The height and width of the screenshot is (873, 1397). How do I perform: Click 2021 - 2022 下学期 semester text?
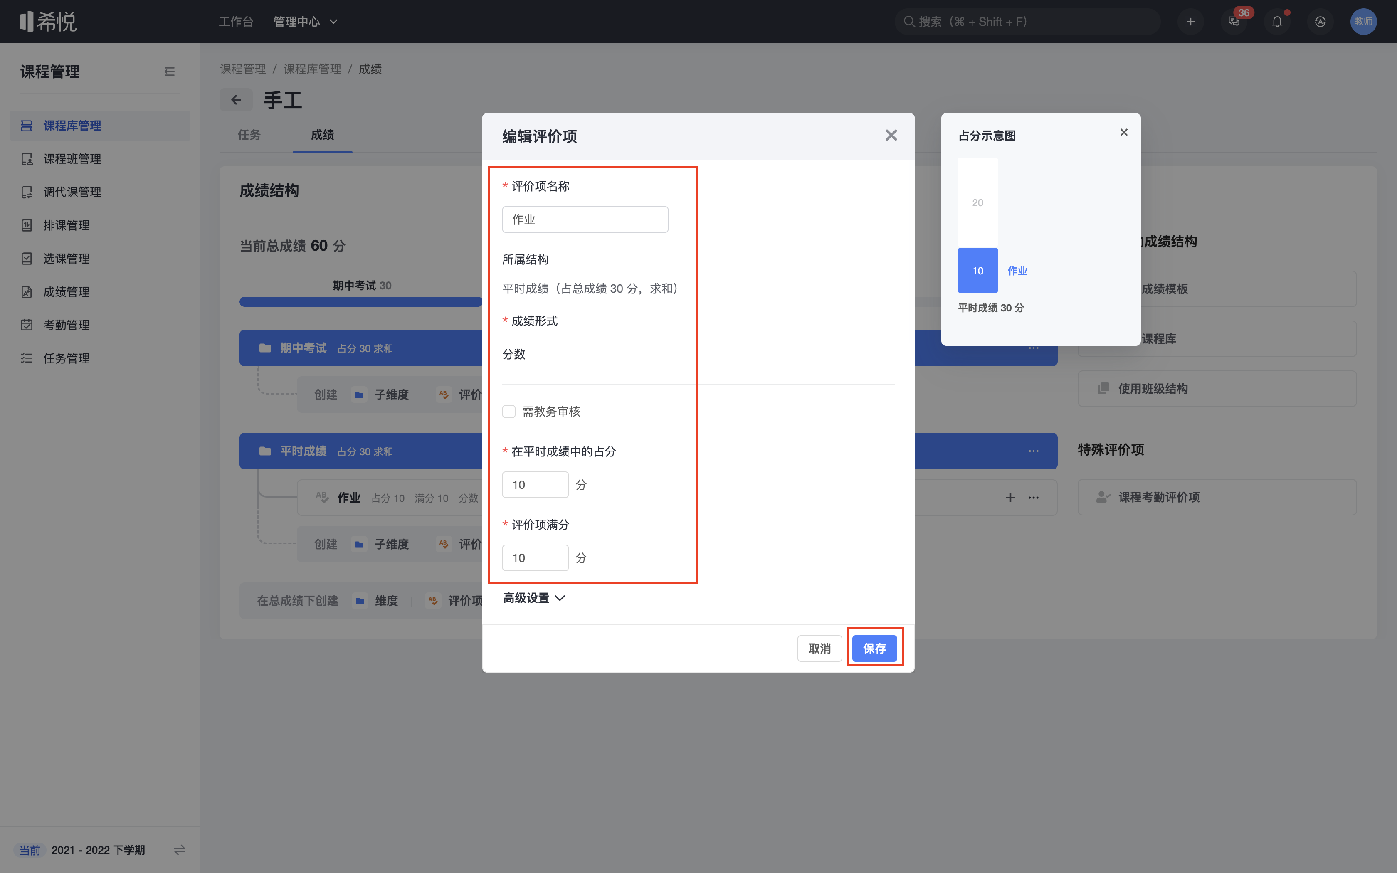(x=98, y=849)
